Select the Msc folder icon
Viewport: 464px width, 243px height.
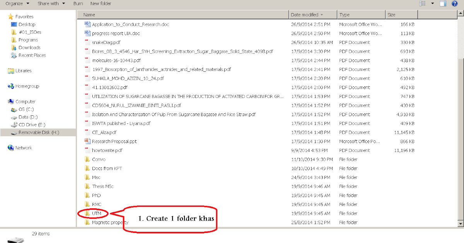pyautogui.click(x=87, y=177)
